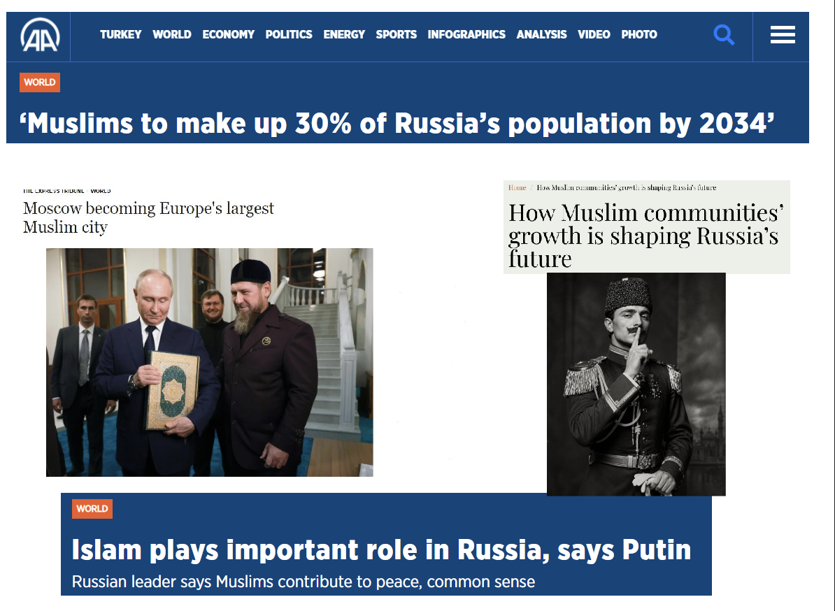Open the hamburger menu icon

(783, 35)
